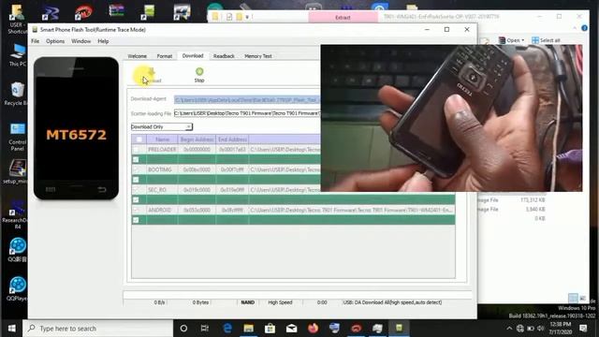Toggle the select-all checkbox in table header
This screenshot has height=337, width=599.
139,139
